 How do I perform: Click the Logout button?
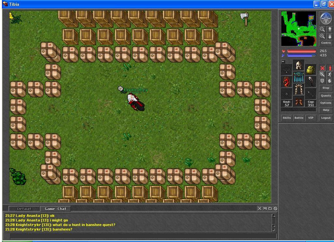pos(326,118)
